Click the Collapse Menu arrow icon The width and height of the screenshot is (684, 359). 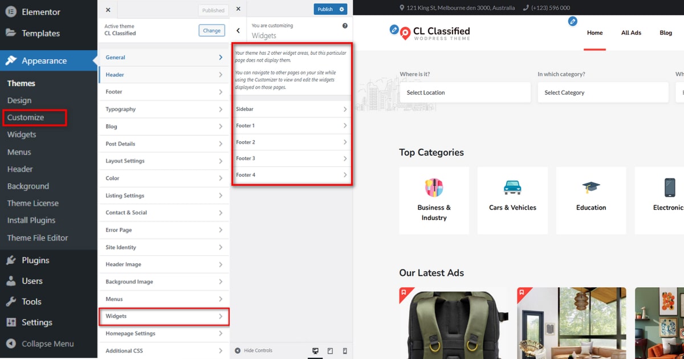pyautogui.click(x=11, y=344)
